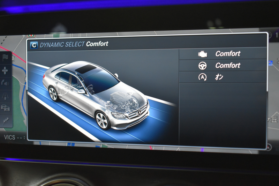Select the engine drive setting icon
This screenshot has height=186, width=279.
point(202,54)
